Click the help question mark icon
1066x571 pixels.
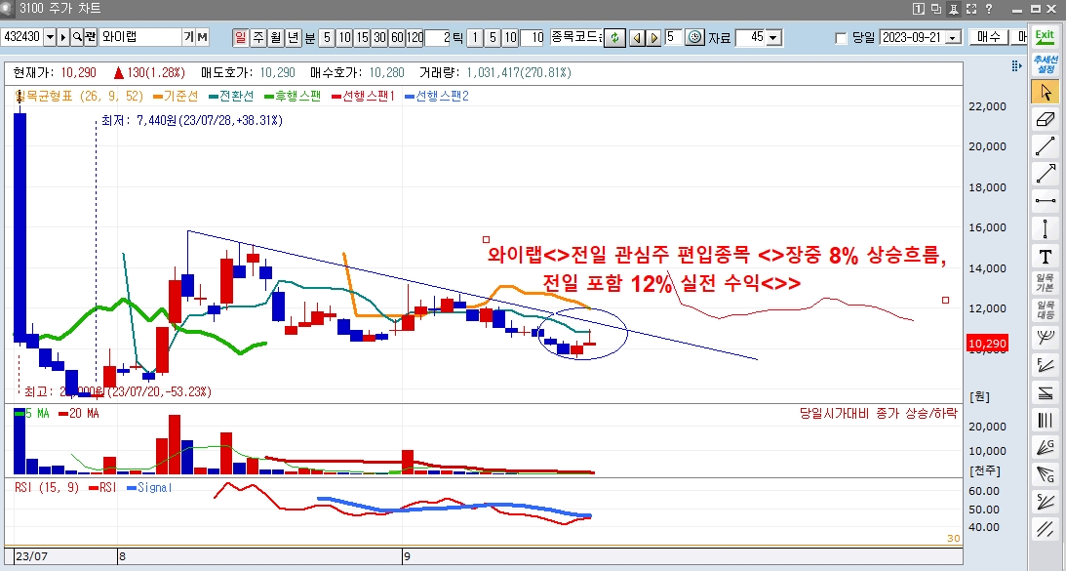(x=989, y=9)
